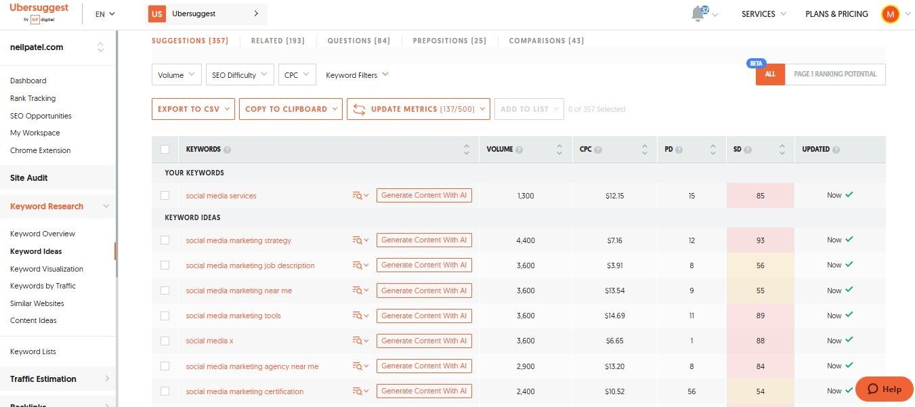This screenshot has height=407, width=915.
Task: Toggle the select-all keywords checkbox
Action: 165,150
